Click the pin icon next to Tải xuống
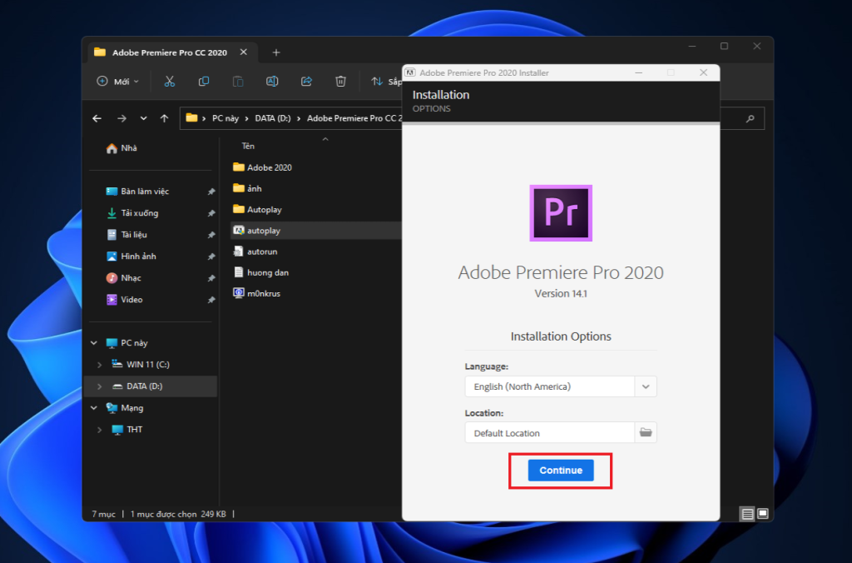Image resolution: width=852 pixels, height=563 pixels. point(211,213)
